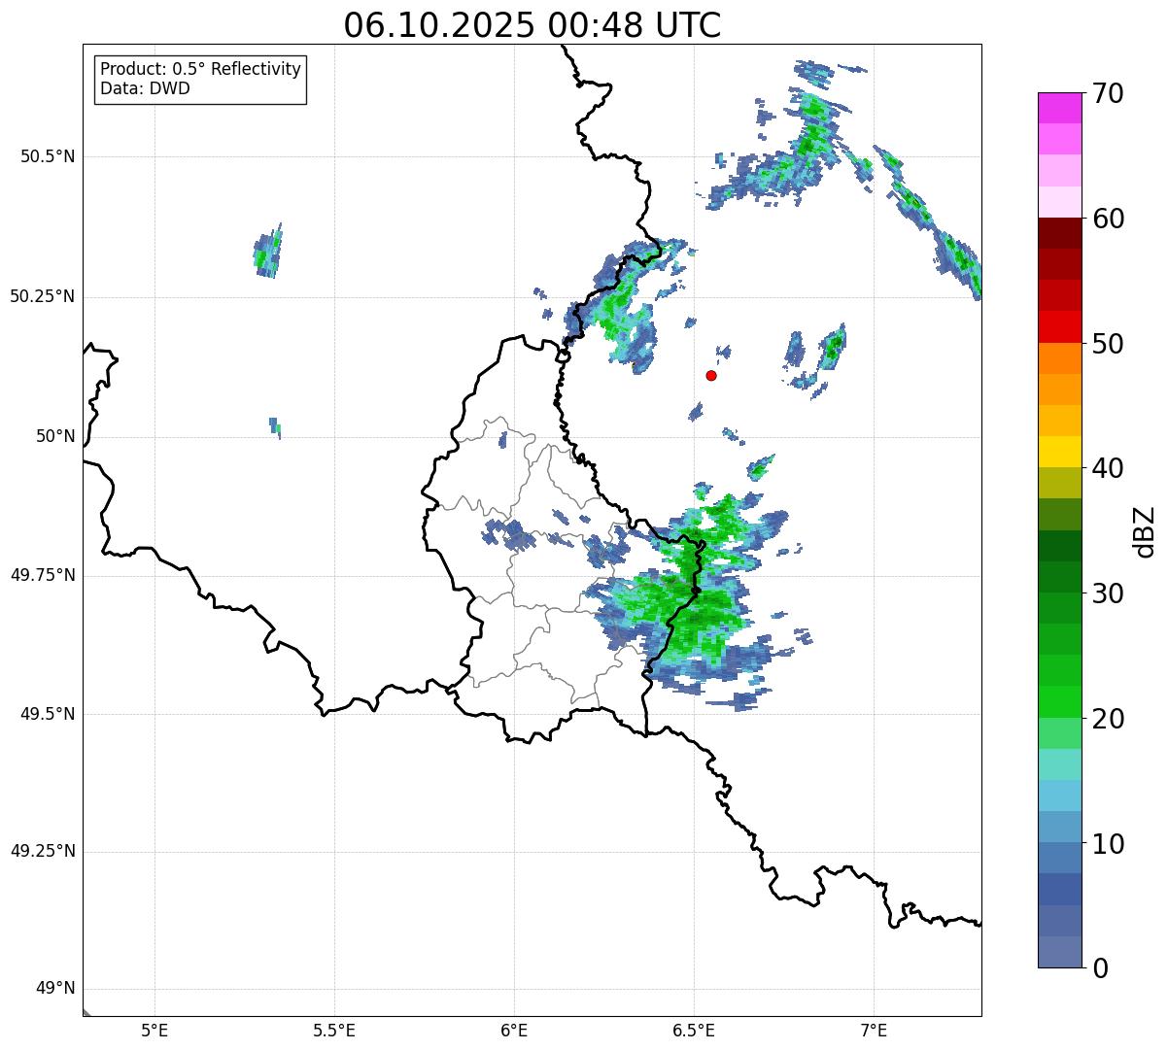Click the orange colorbar swatch below 50
Viewport: 1168px width, 1050px height.
[x=1060, y=357]
